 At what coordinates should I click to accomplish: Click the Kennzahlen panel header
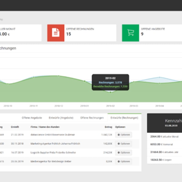click(164, 123)
